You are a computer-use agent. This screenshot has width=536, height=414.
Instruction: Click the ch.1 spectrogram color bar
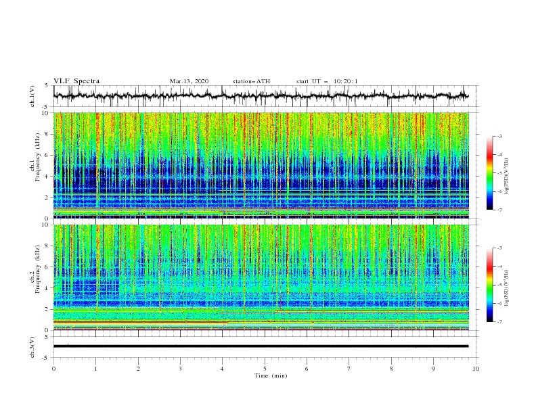tap(489, 173)
